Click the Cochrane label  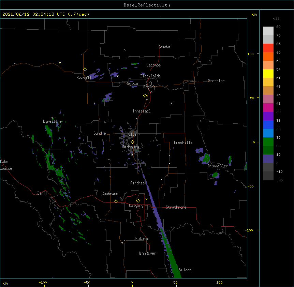(x=110, y=194)
